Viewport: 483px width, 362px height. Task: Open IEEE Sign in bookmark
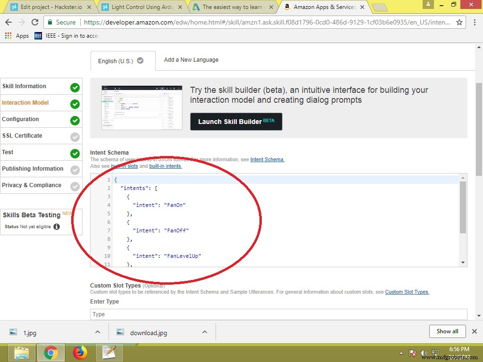click(x=66, y=36)
